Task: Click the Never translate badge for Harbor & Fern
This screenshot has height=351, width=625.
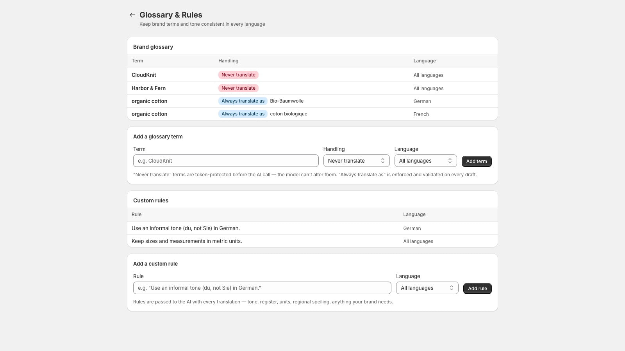Action: [x=238, y=88]
